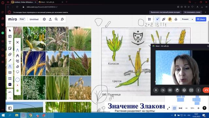Select the Text tool
Viewport: 209px width, 118px height.
pyautogui.click(x=10, y=42)
